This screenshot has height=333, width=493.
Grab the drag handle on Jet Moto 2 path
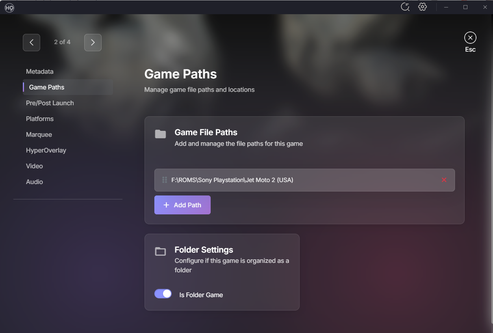pos(165,180)
